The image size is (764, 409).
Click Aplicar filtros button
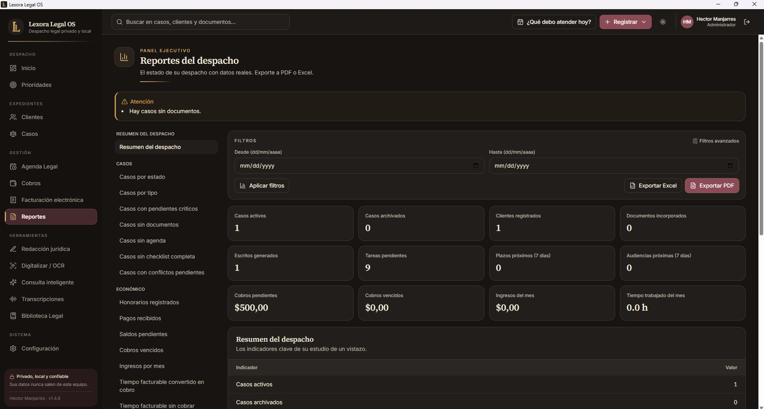pos(262,186)
